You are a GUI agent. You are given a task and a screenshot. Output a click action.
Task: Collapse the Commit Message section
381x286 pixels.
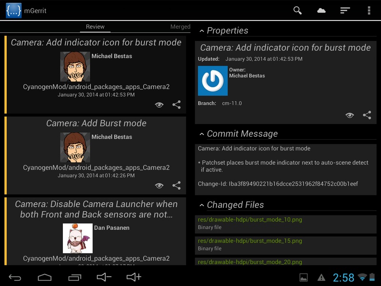click(201, 134)
